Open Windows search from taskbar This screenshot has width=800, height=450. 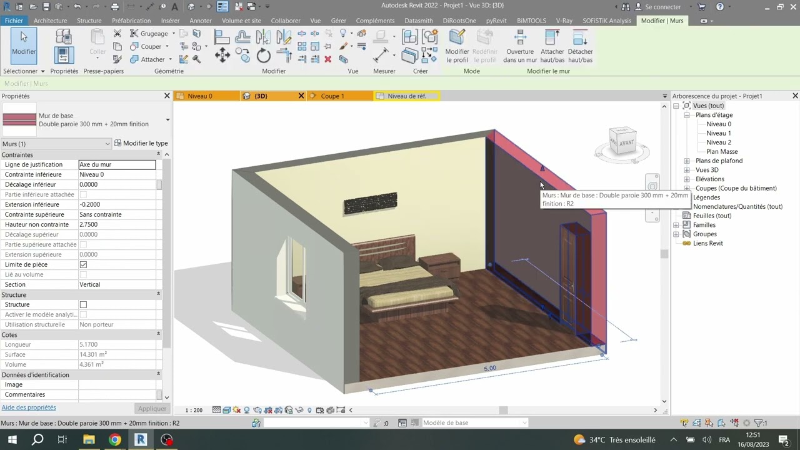(37, 439)
